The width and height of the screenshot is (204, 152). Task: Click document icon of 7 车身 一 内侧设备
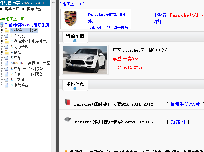pos(6,74)
